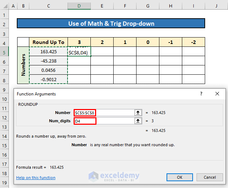Cancel the Function Arguments dialog
The height and width of the screenshot is (188, 228).
[209, 177]
